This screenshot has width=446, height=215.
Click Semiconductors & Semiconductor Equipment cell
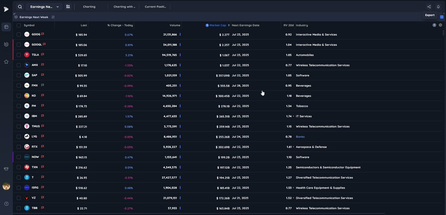(328, 167)
